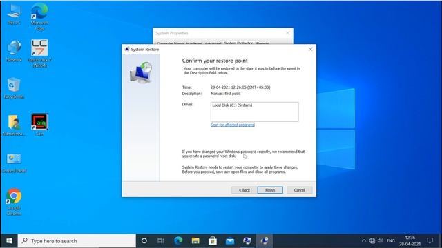Open Cortana circle on taskbar
The width and height of the screenshot is (442, 248).
(x=144, y=240)
